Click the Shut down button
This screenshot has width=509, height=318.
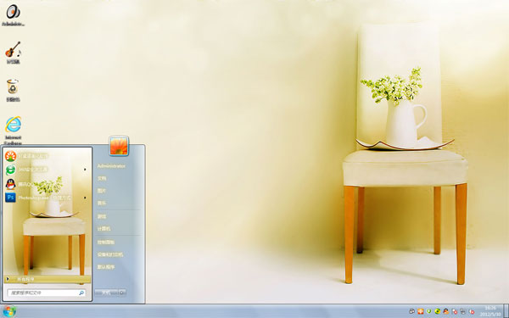click(x=107, y=293)
